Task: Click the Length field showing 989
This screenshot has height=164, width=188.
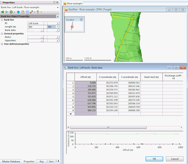Action: coord(36,27)
